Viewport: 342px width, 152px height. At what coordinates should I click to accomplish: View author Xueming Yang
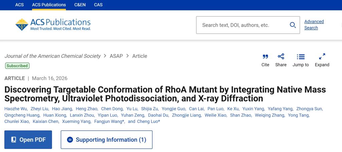tap(76, 121)
